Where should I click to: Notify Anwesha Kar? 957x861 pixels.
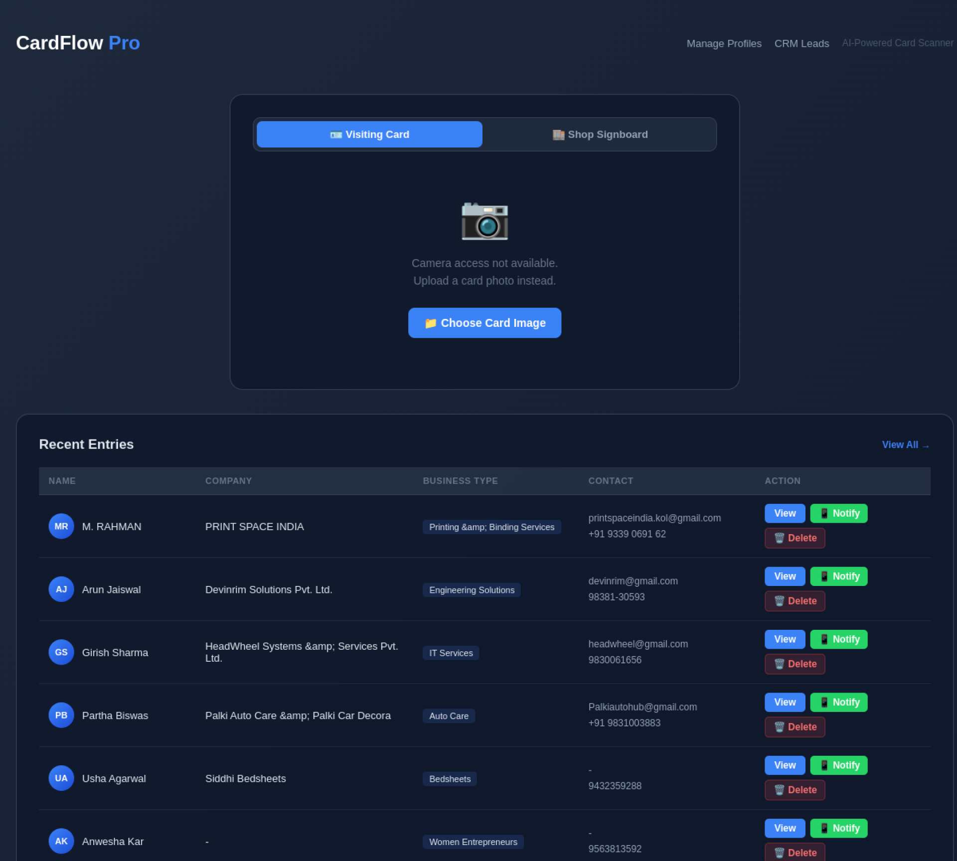[839, 828]
